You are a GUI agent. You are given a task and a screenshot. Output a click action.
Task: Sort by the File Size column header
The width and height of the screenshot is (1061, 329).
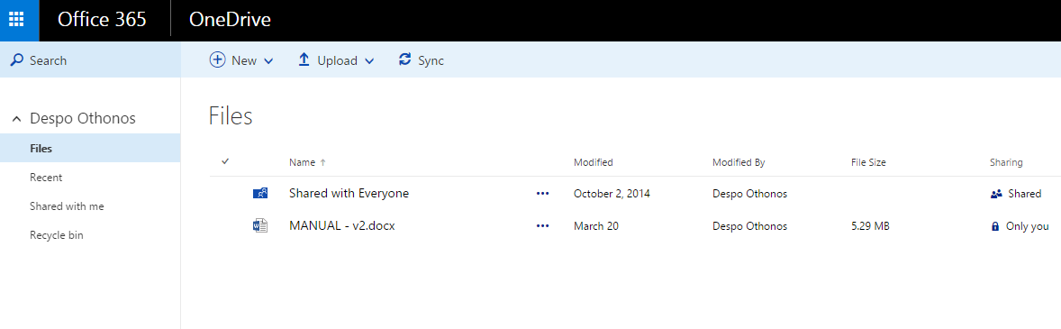coord(869,162)
